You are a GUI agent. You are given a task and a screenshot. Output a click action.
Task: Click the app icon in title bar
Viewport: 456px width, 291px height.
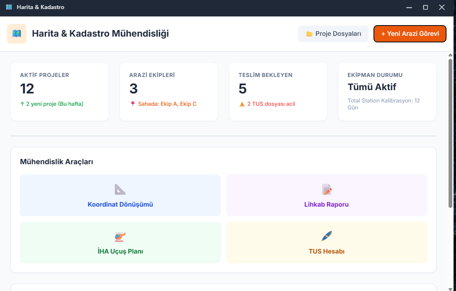(9, 7)
